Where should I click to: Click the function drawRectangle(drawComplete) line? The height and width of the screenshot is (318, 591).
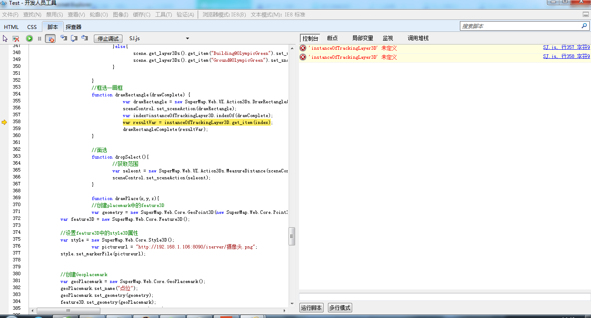tap(141, 95)
